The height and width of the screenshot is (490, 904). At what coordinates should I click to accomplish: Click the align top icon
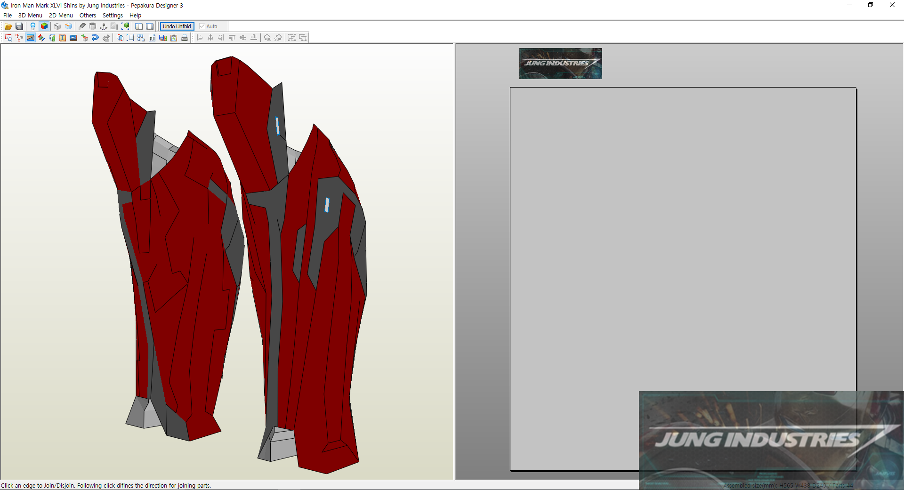(x=232, y=38)
